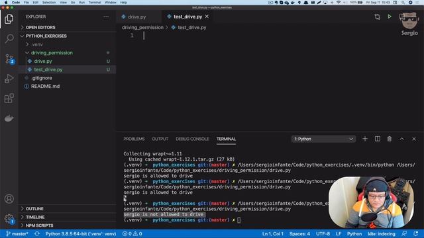This screenshot has height=238, width=424.
Task: Open the File menu in menu bar
Action: [x=26, y=3]
